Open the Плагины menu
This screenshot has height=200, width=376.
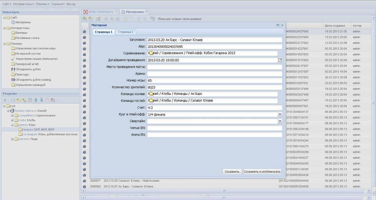click(42, 4)
